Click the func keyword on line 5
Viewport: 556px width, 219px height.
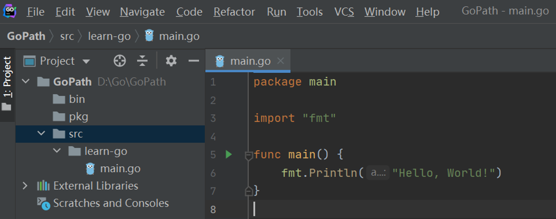pos(267,155)
